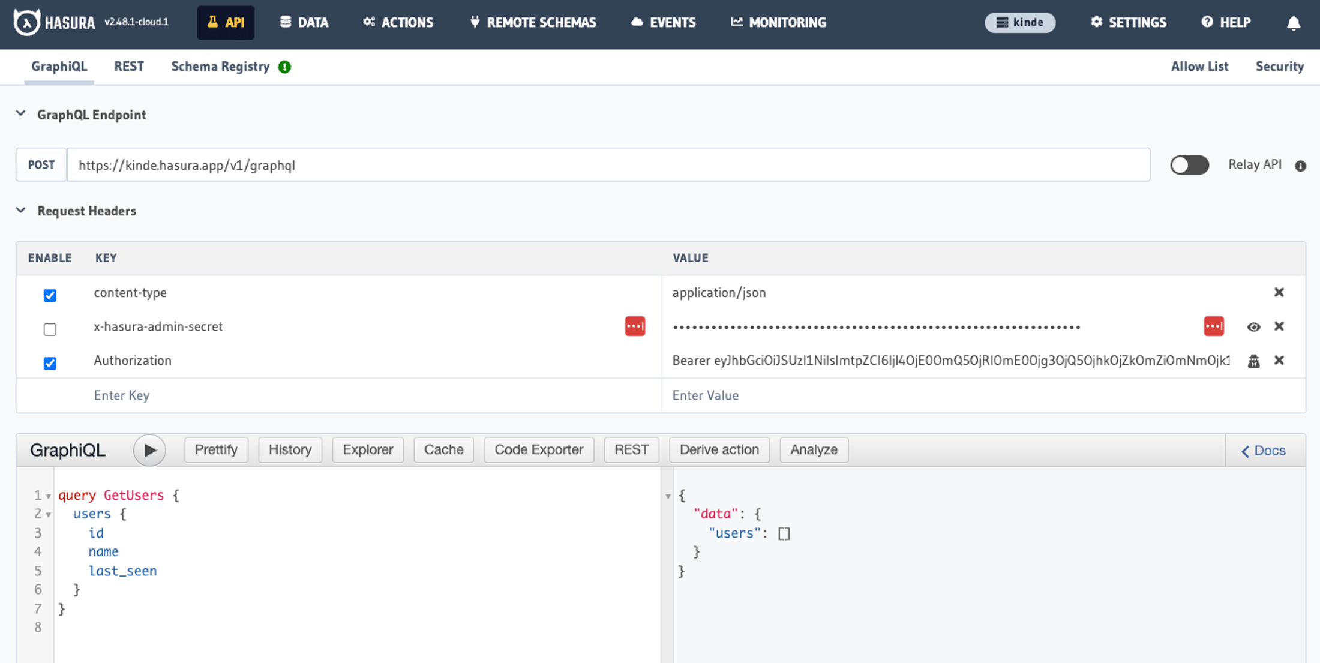Click the Prettify button

[216, 449]
